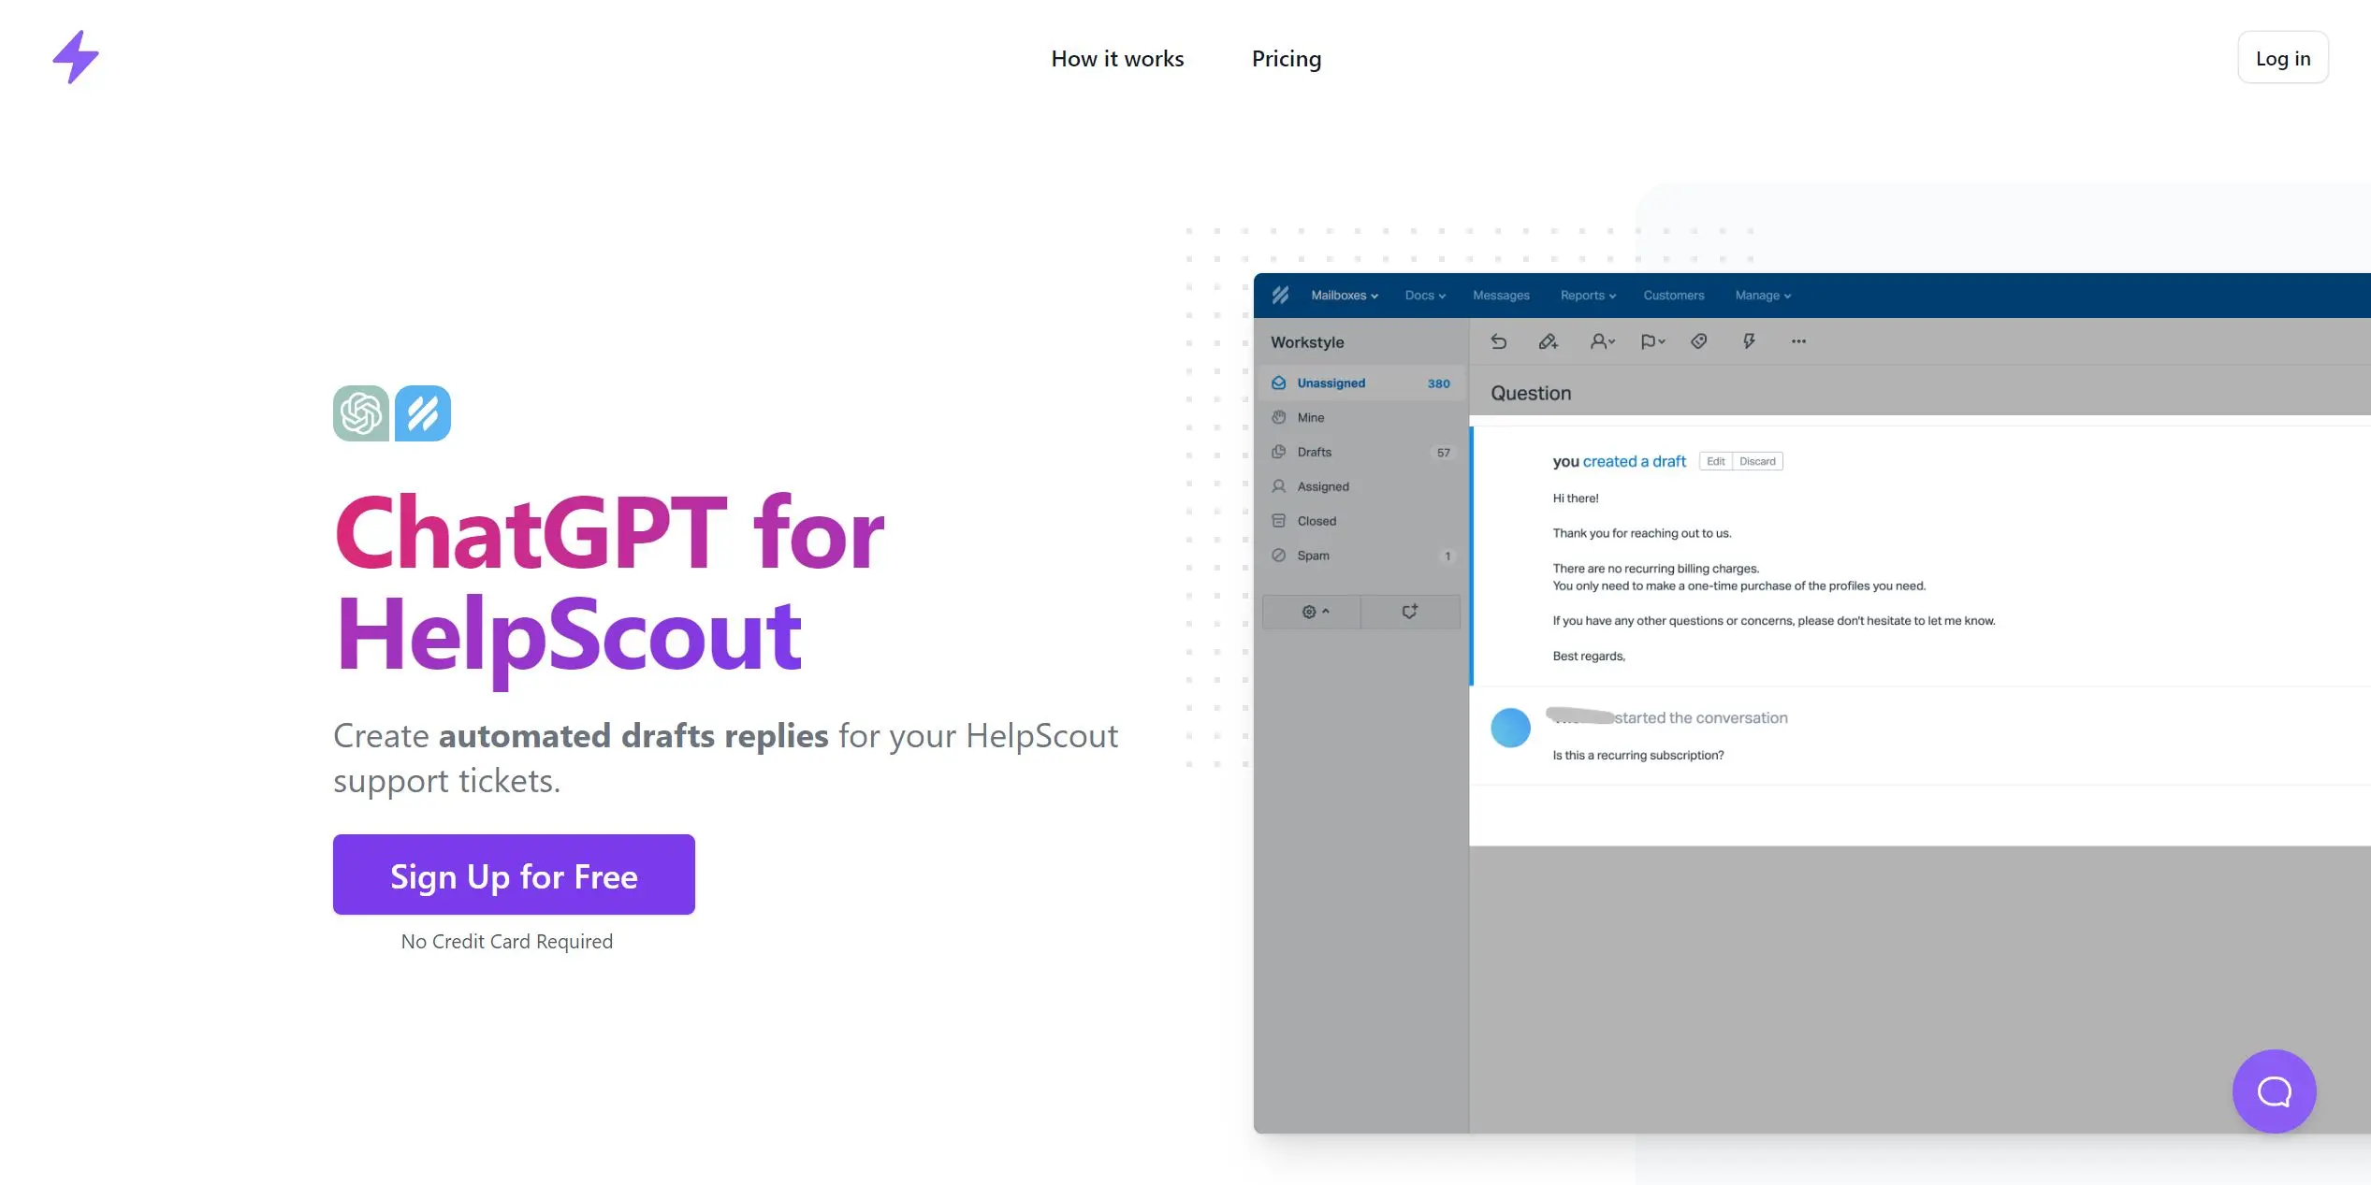This screenshot has height=1185, width=2371.
Task: Open the Spam folder
Action: 1361,556
